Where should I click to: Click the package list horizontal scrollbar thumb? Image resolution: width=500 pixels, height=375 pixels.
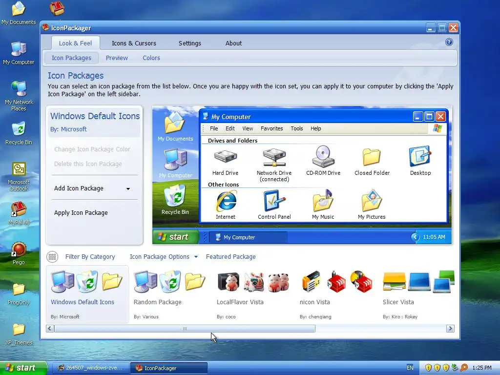point(185,329)
